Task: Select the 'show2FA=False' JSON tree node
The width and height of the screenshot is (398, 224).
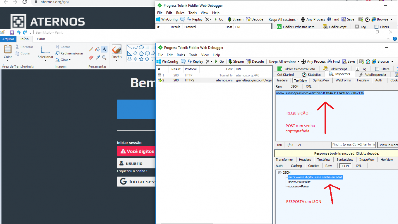Action: click(299, 182)
